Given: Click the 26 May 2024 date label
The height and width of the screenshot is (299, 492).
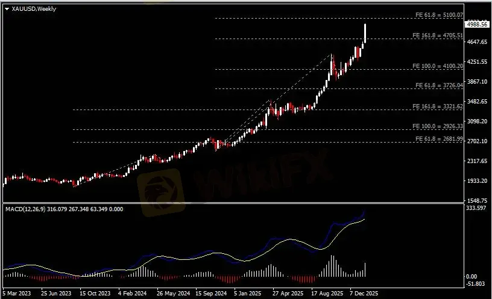Looking at the screenshot, I should coord(173,294).
